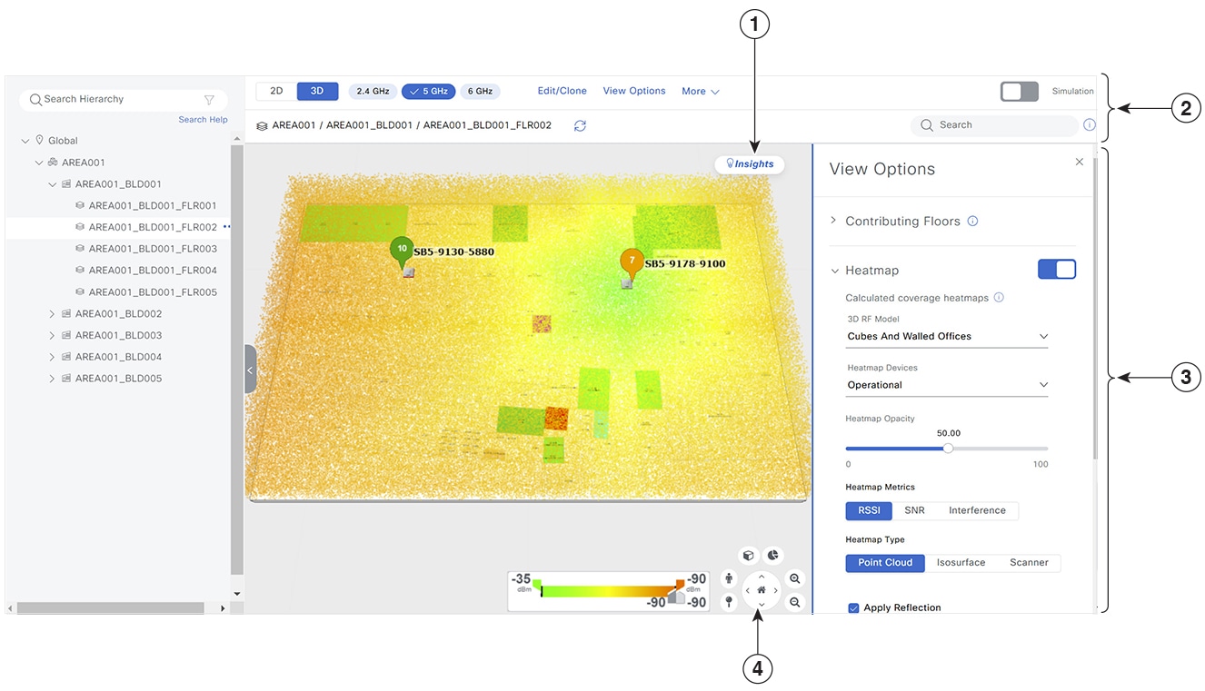Click the green -35 dBm legend handle
The height and width of the screenshot is (691, 1205).
pyautogui.click(x=537, y=586)
